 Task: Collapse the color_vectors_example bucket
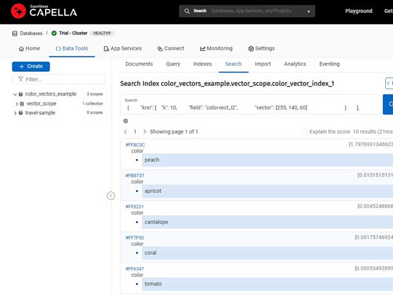tap(15, 94)
